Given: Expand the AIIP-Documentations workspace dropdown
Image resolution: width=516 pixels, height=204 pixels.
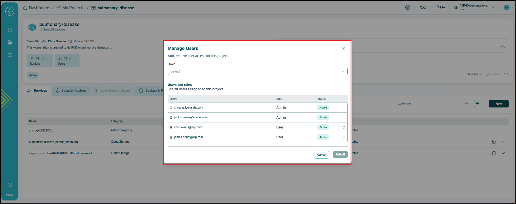Looking at the screenshot, I should [493, 8].
